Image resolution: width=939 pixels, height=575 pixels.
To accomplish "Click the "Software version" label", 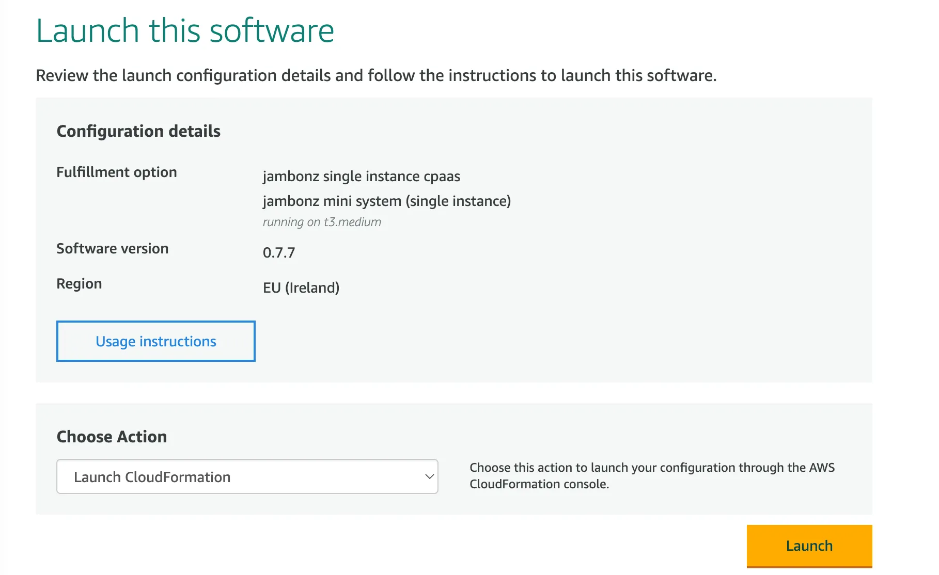I will pos(113,248).
